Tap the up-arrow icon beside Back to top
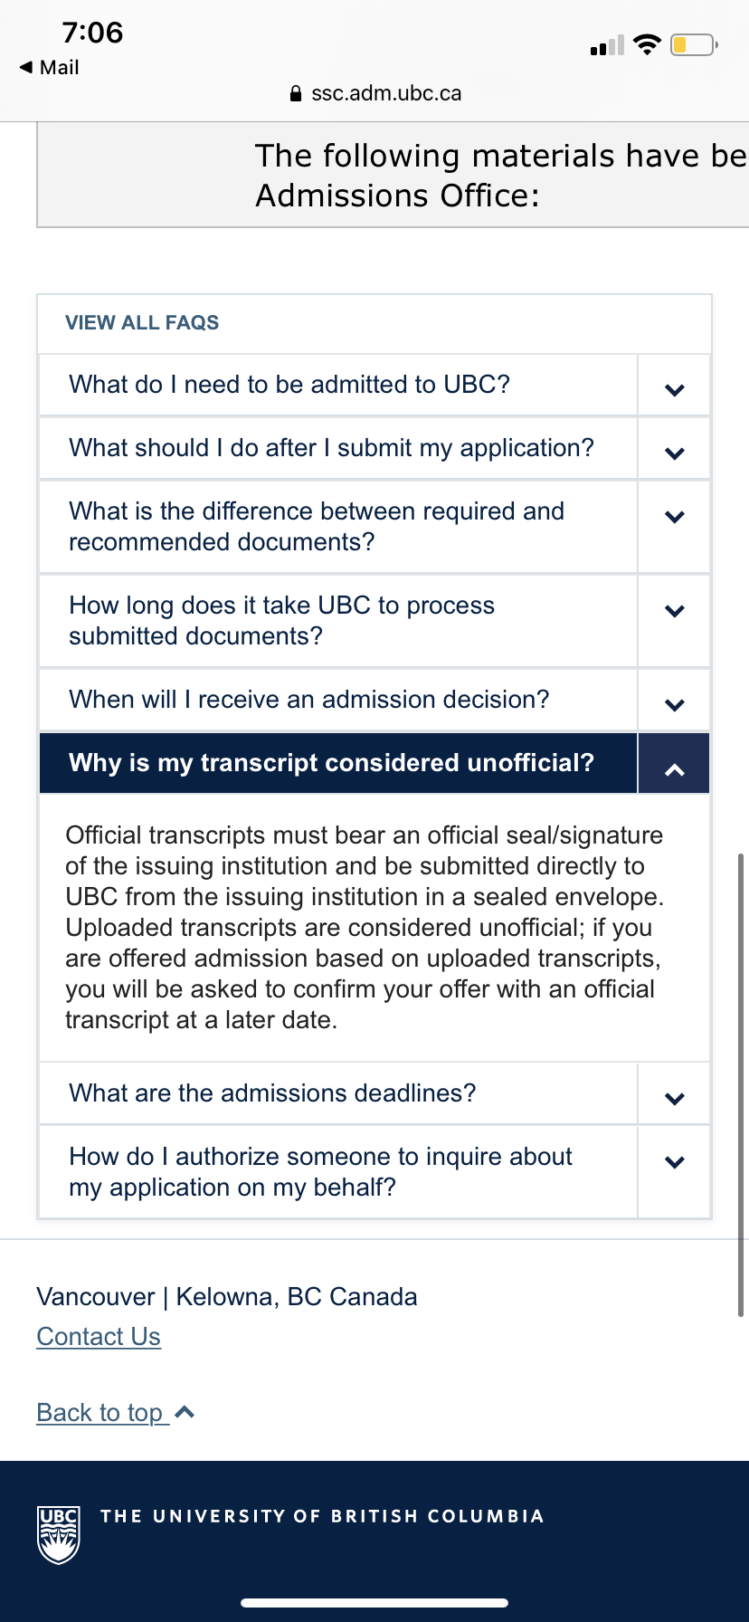This screenshot has width=749, height=1622. click(x=185, y=1412)
